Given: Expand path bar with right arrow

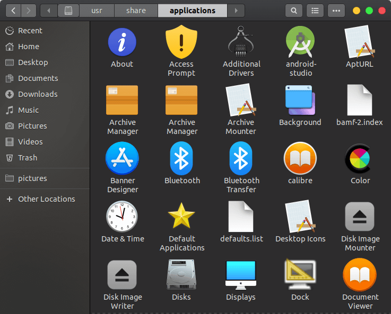Looking at the screenshot, I should [236, 11].
